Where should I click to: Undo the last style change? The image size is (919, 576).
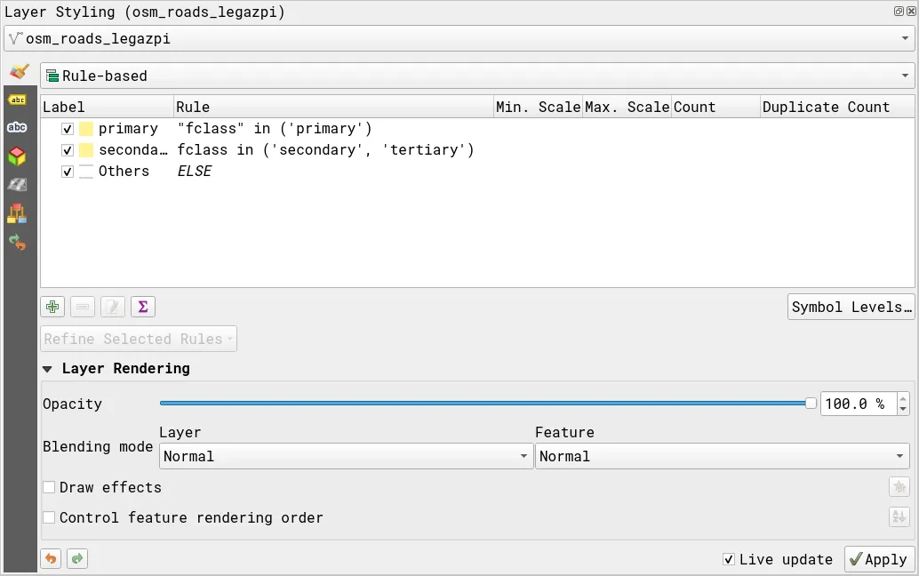pos(52,558)
